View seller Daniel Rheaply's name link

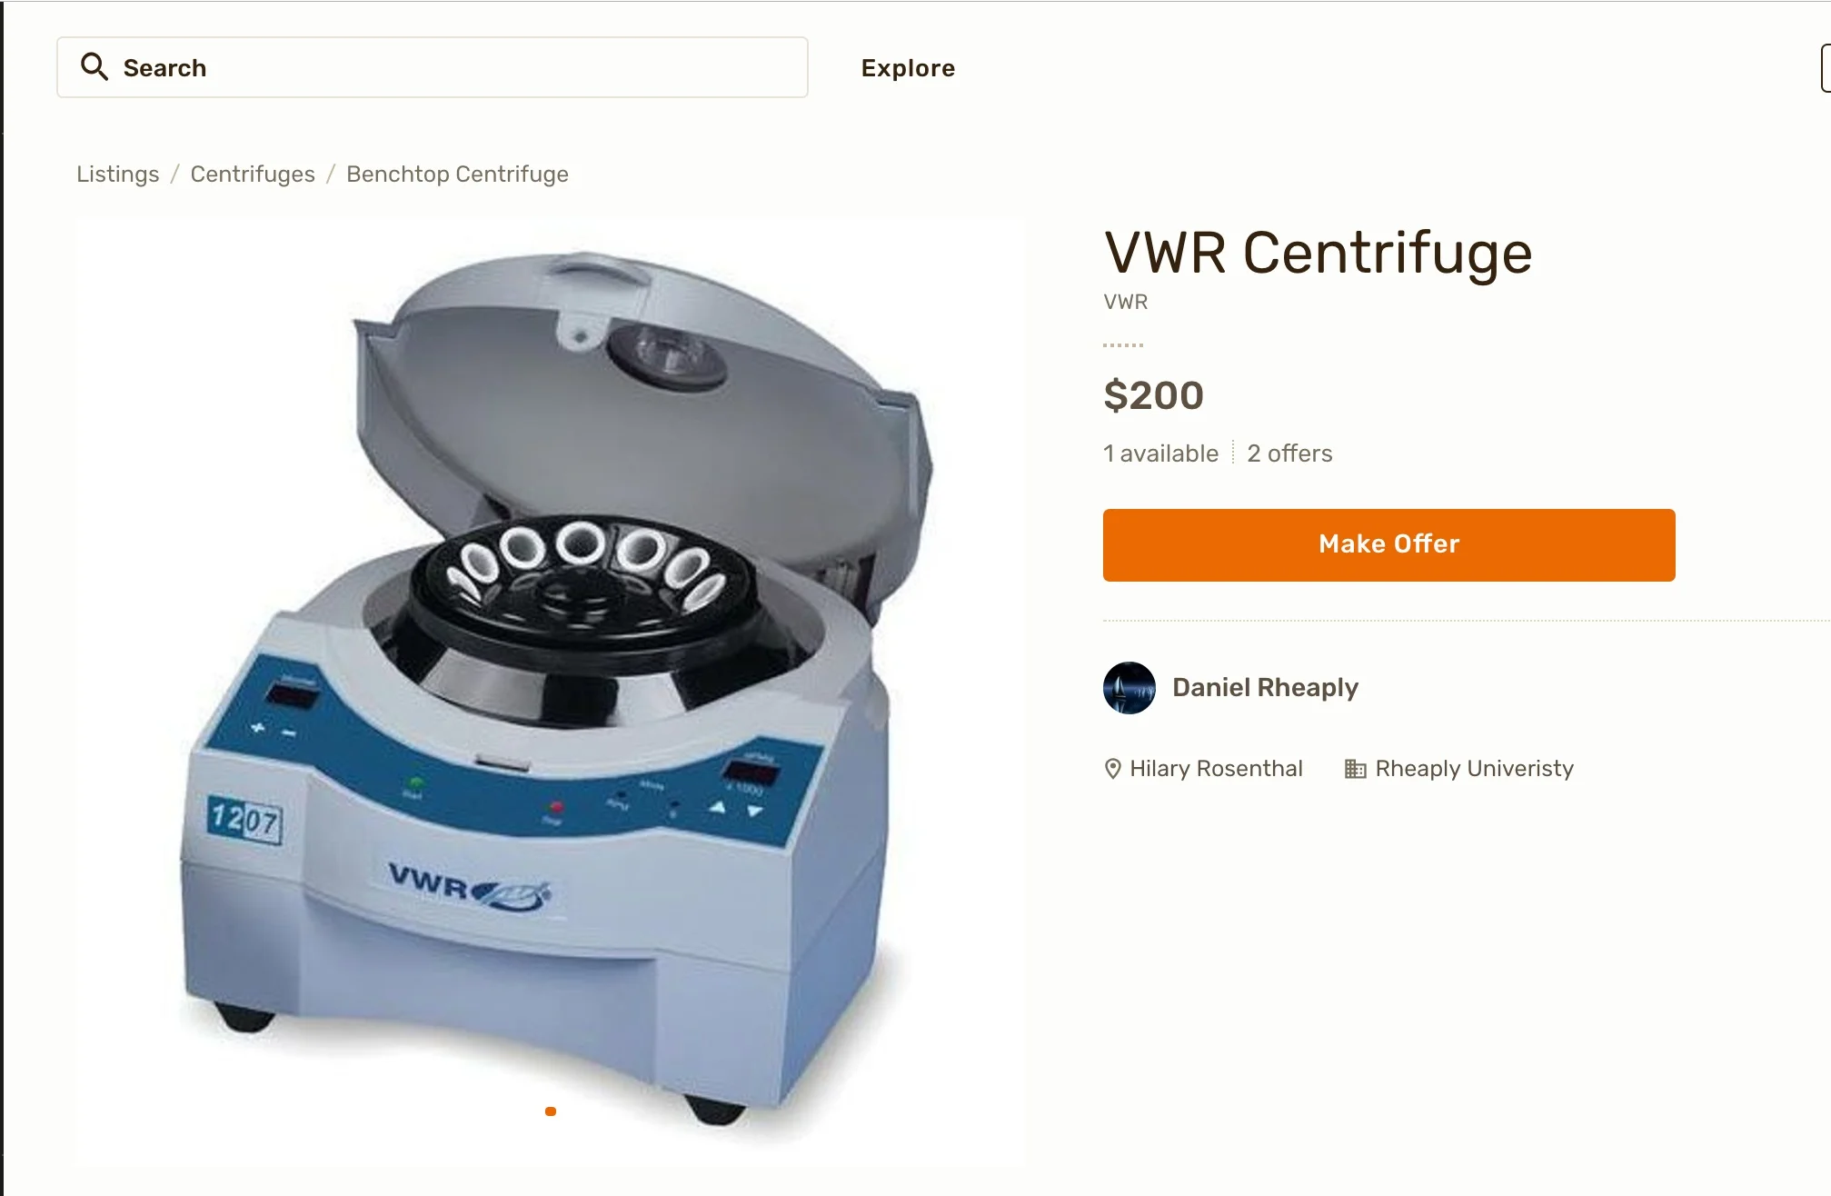pos(1265,687)
